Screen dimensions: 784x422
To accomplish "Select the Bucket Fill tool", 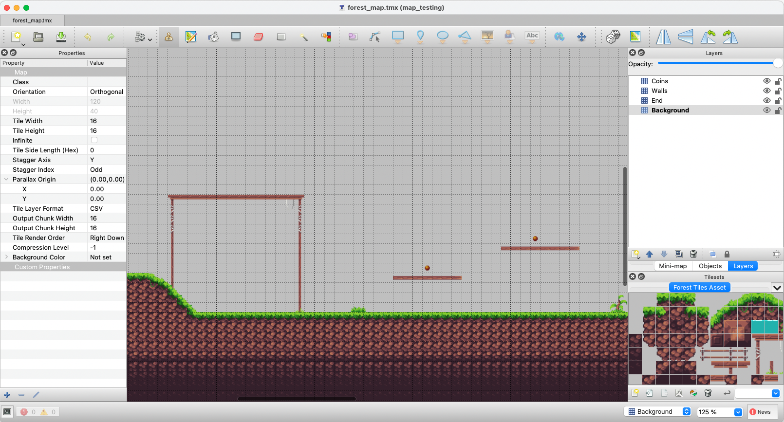I will pyautogui.click(x=213, y=37).
